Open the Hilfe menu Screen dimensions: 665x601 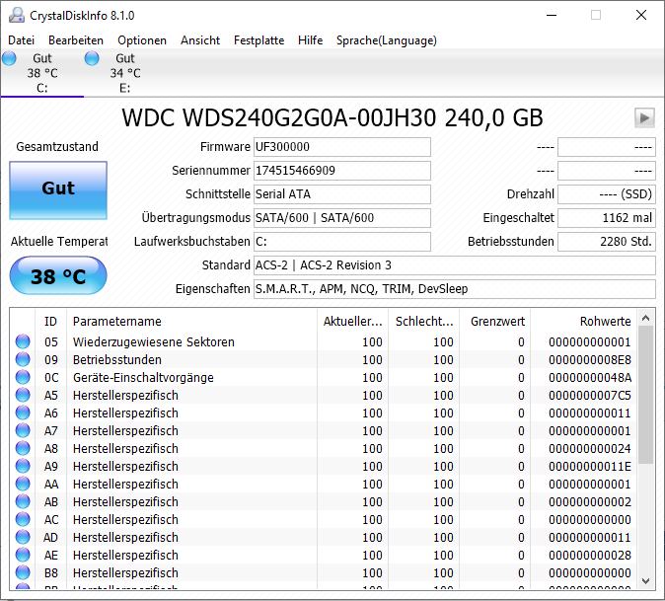tap(311, 40)
